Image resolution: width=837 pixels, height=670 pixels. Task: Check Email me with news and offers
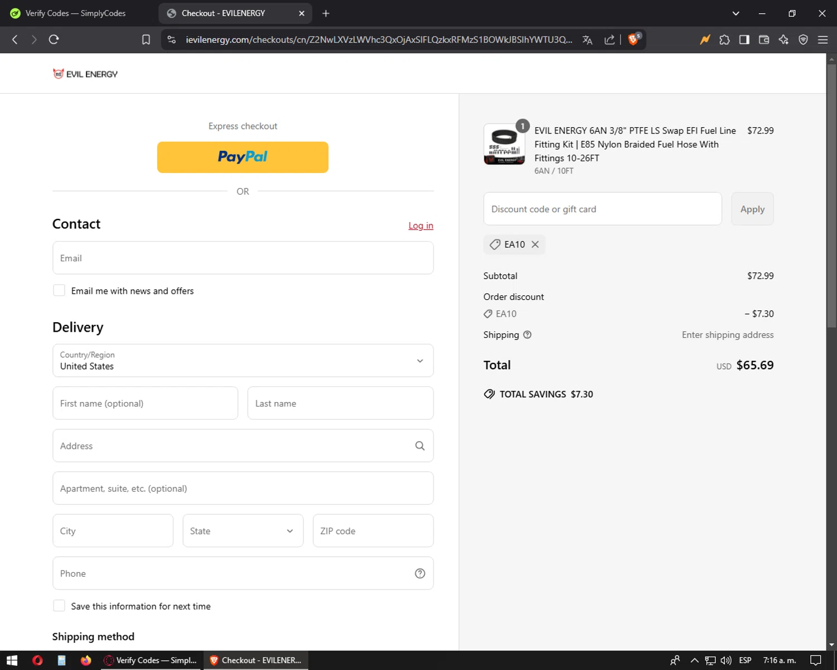pyautogui.click(x=59, y=290)
